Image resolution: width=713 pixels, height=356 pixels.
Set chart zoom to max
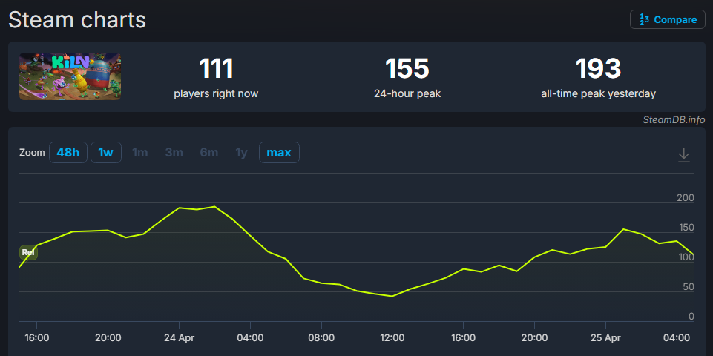click(279, 152)
